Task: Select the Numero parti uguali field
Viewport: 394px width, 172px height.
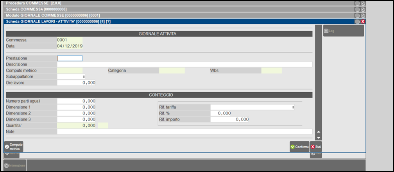Action: pyautogui.click(x=76, y=101)
